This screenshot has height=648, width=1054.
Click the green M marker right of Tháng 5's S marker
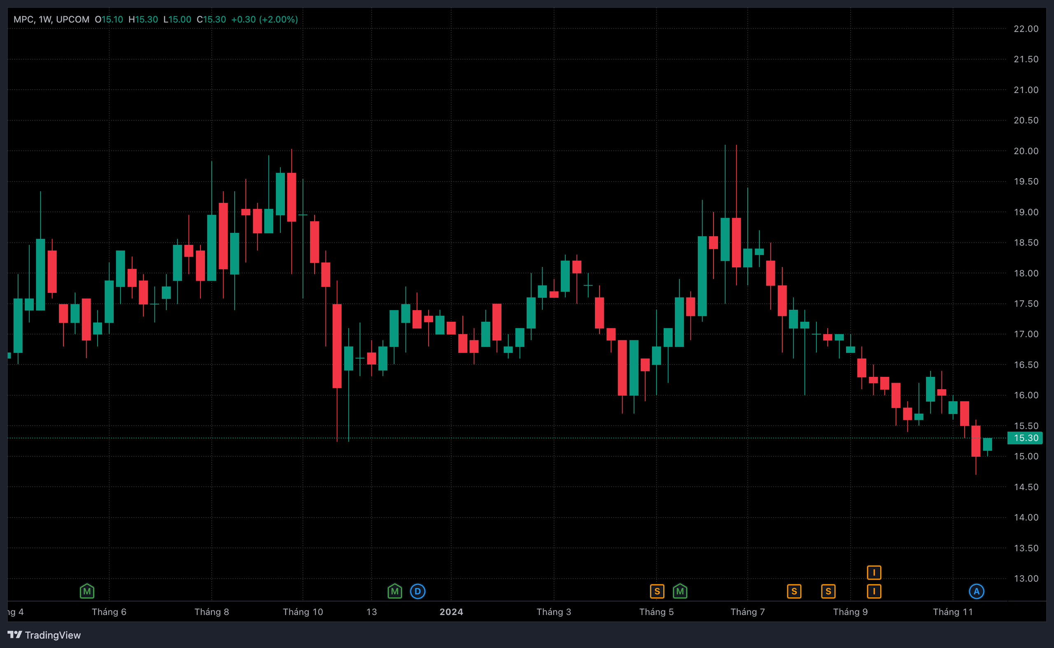pyautogui.click(x=680, y=592)
